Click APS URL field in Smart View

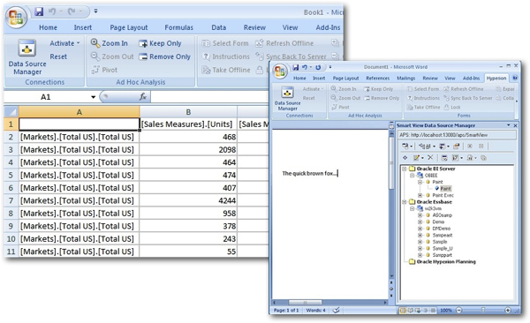click(458, 135)
